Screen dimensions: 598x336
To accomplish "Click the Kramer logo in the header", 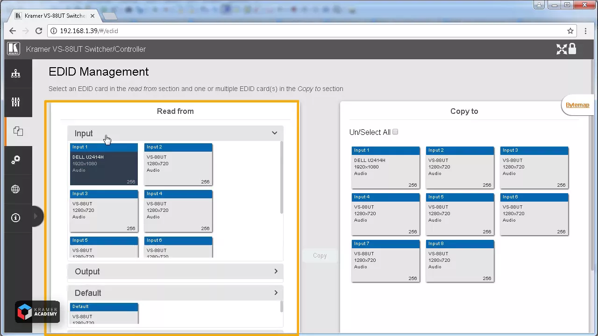I will pos(14,49).
